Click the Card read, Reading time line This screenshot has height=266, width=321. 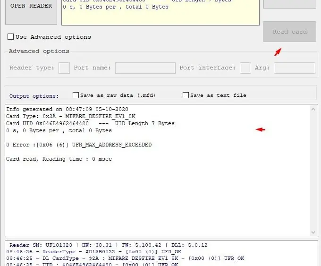coord(59,159)
